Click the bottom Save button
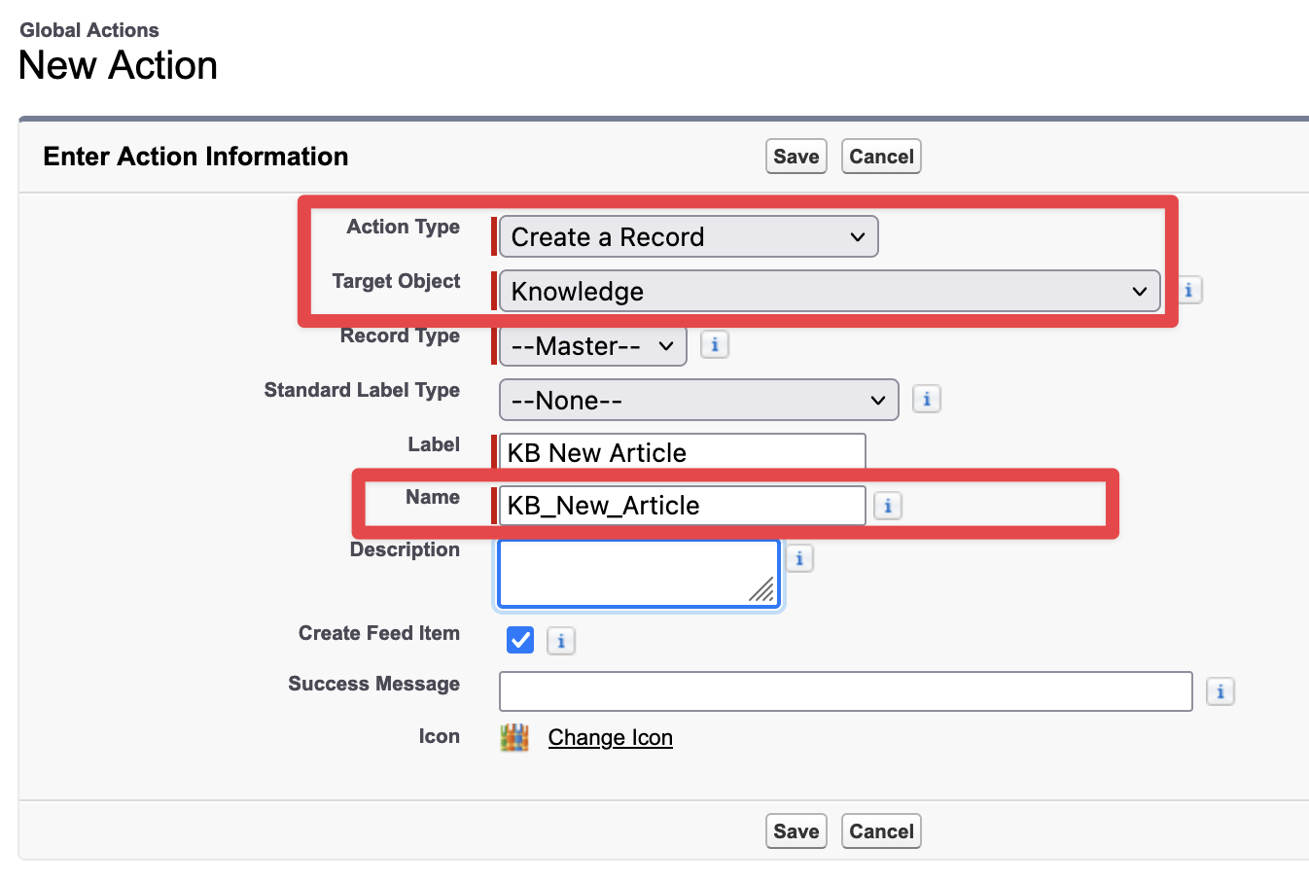Viewport: 1309px width, 883px height. click(x=796, y=831)
